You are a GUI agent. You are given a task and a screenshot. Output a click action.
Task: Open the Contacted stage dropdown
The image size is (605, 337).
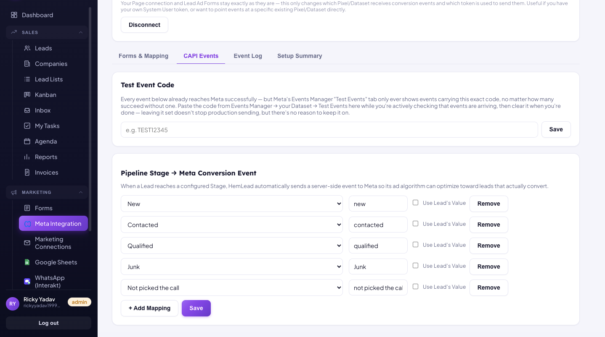(232, 225)
